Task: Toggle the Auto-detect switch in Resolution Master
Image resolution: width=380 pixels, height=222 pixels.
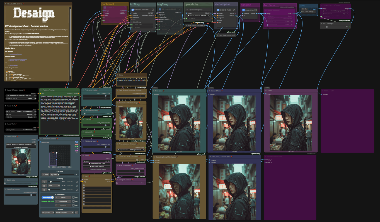Action: (x=48, y=197)
